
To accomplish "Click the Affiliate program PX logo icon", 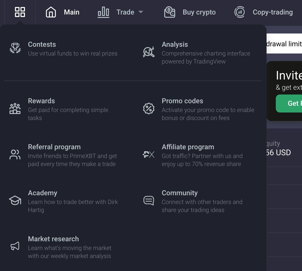I will point(149,155).
